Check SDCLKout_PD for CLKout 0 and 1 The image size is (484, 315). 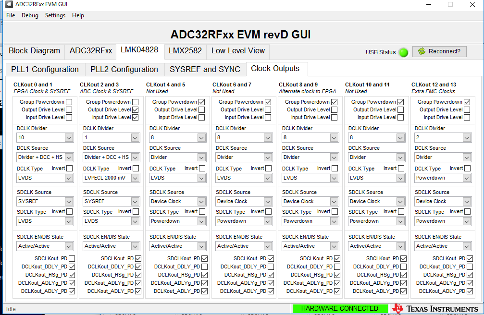click(x=72, y=258)
